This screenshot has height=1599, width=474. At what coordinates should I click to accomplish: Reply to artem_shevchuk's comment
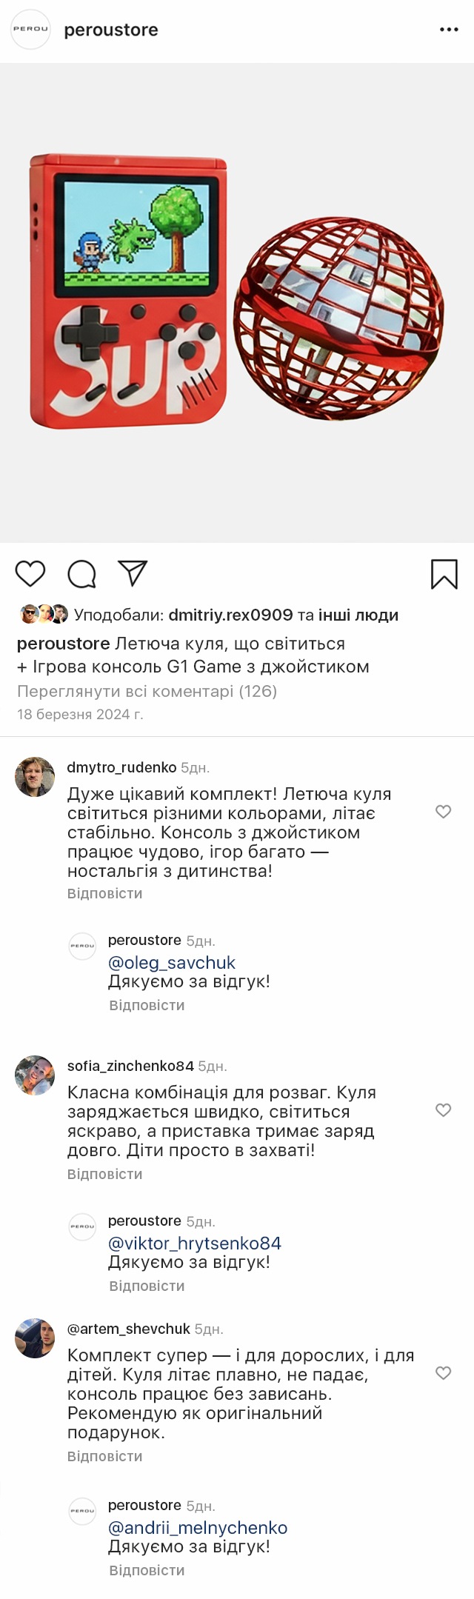pos(104,1456)
